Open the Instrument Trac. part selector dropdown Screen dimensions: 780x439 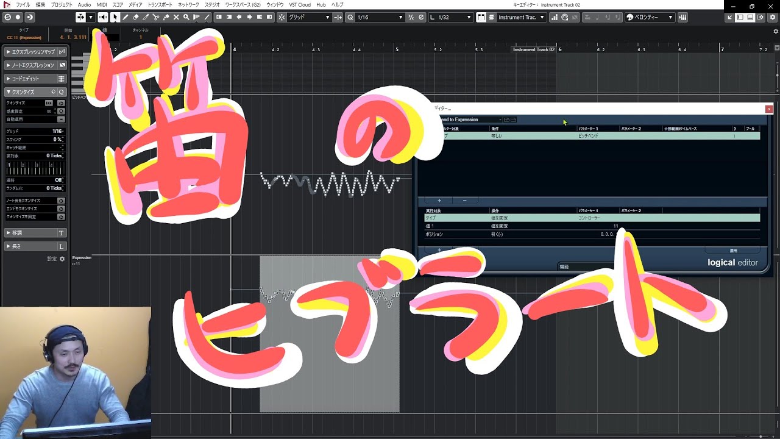pos(521,17)
